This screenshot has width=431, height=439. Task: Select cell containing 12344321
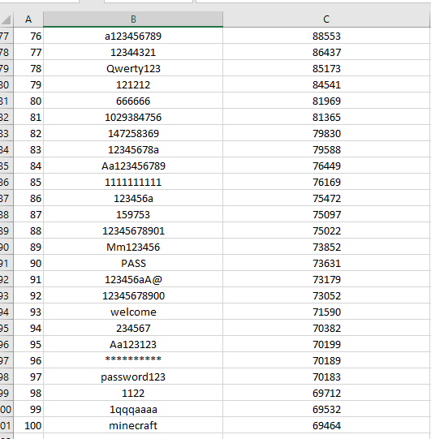pos(133,52)
